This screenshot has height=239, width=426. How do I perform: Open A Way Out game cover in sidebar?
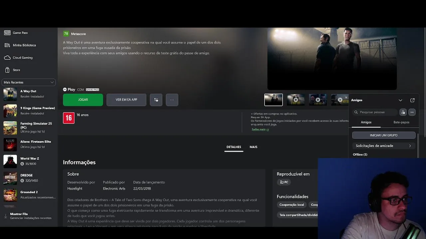coord(10,94)
